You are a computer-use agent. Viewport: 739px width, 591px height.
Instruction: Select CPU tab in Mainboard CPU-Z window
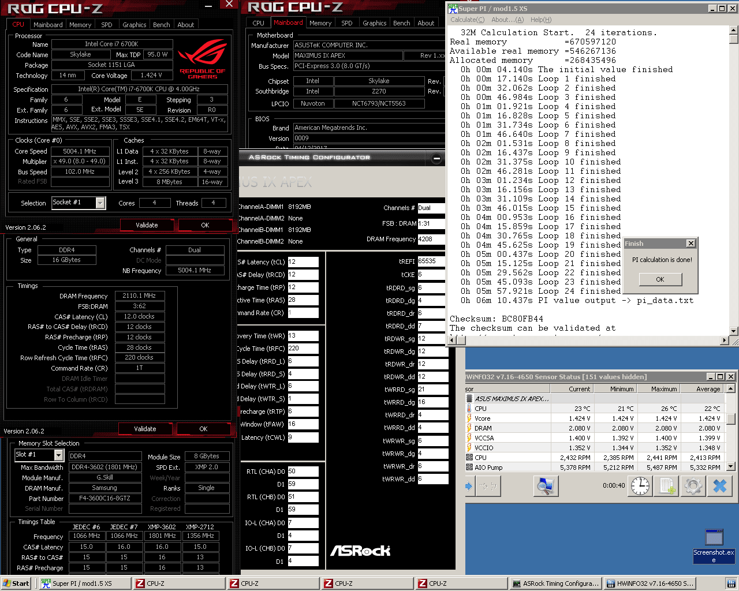259,23
